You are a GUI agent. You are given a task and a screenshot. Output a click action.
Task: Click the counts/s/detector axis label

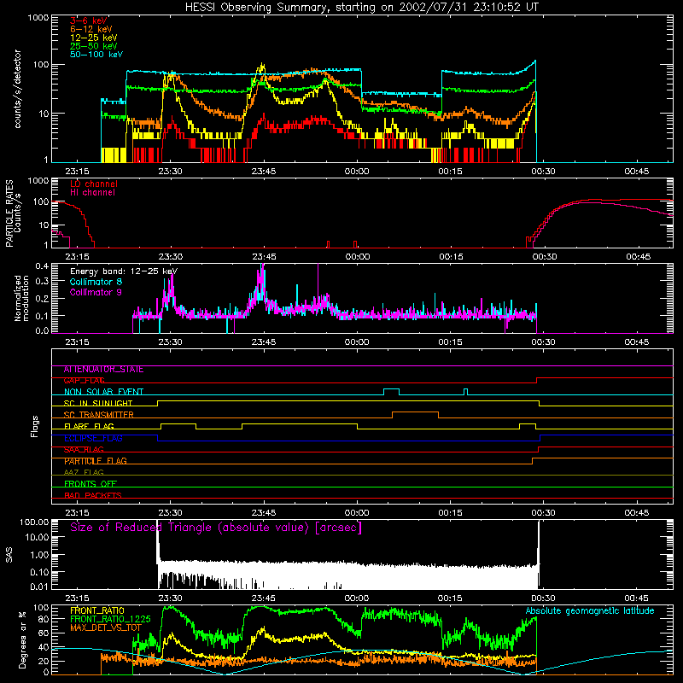click(x=17, y=89)
